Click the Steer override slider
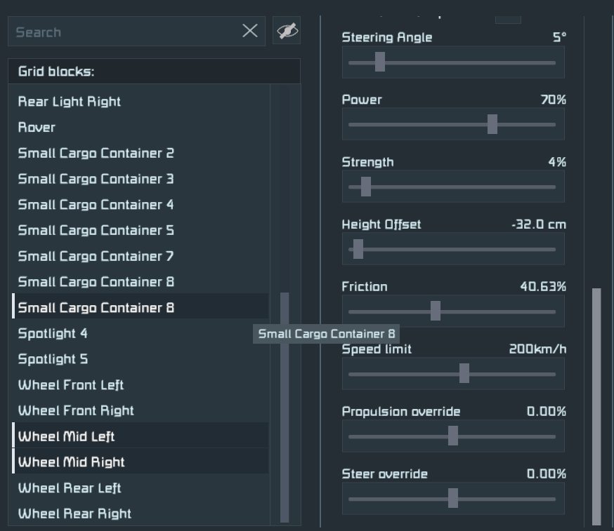614x531 pixels. pos(453,499)
